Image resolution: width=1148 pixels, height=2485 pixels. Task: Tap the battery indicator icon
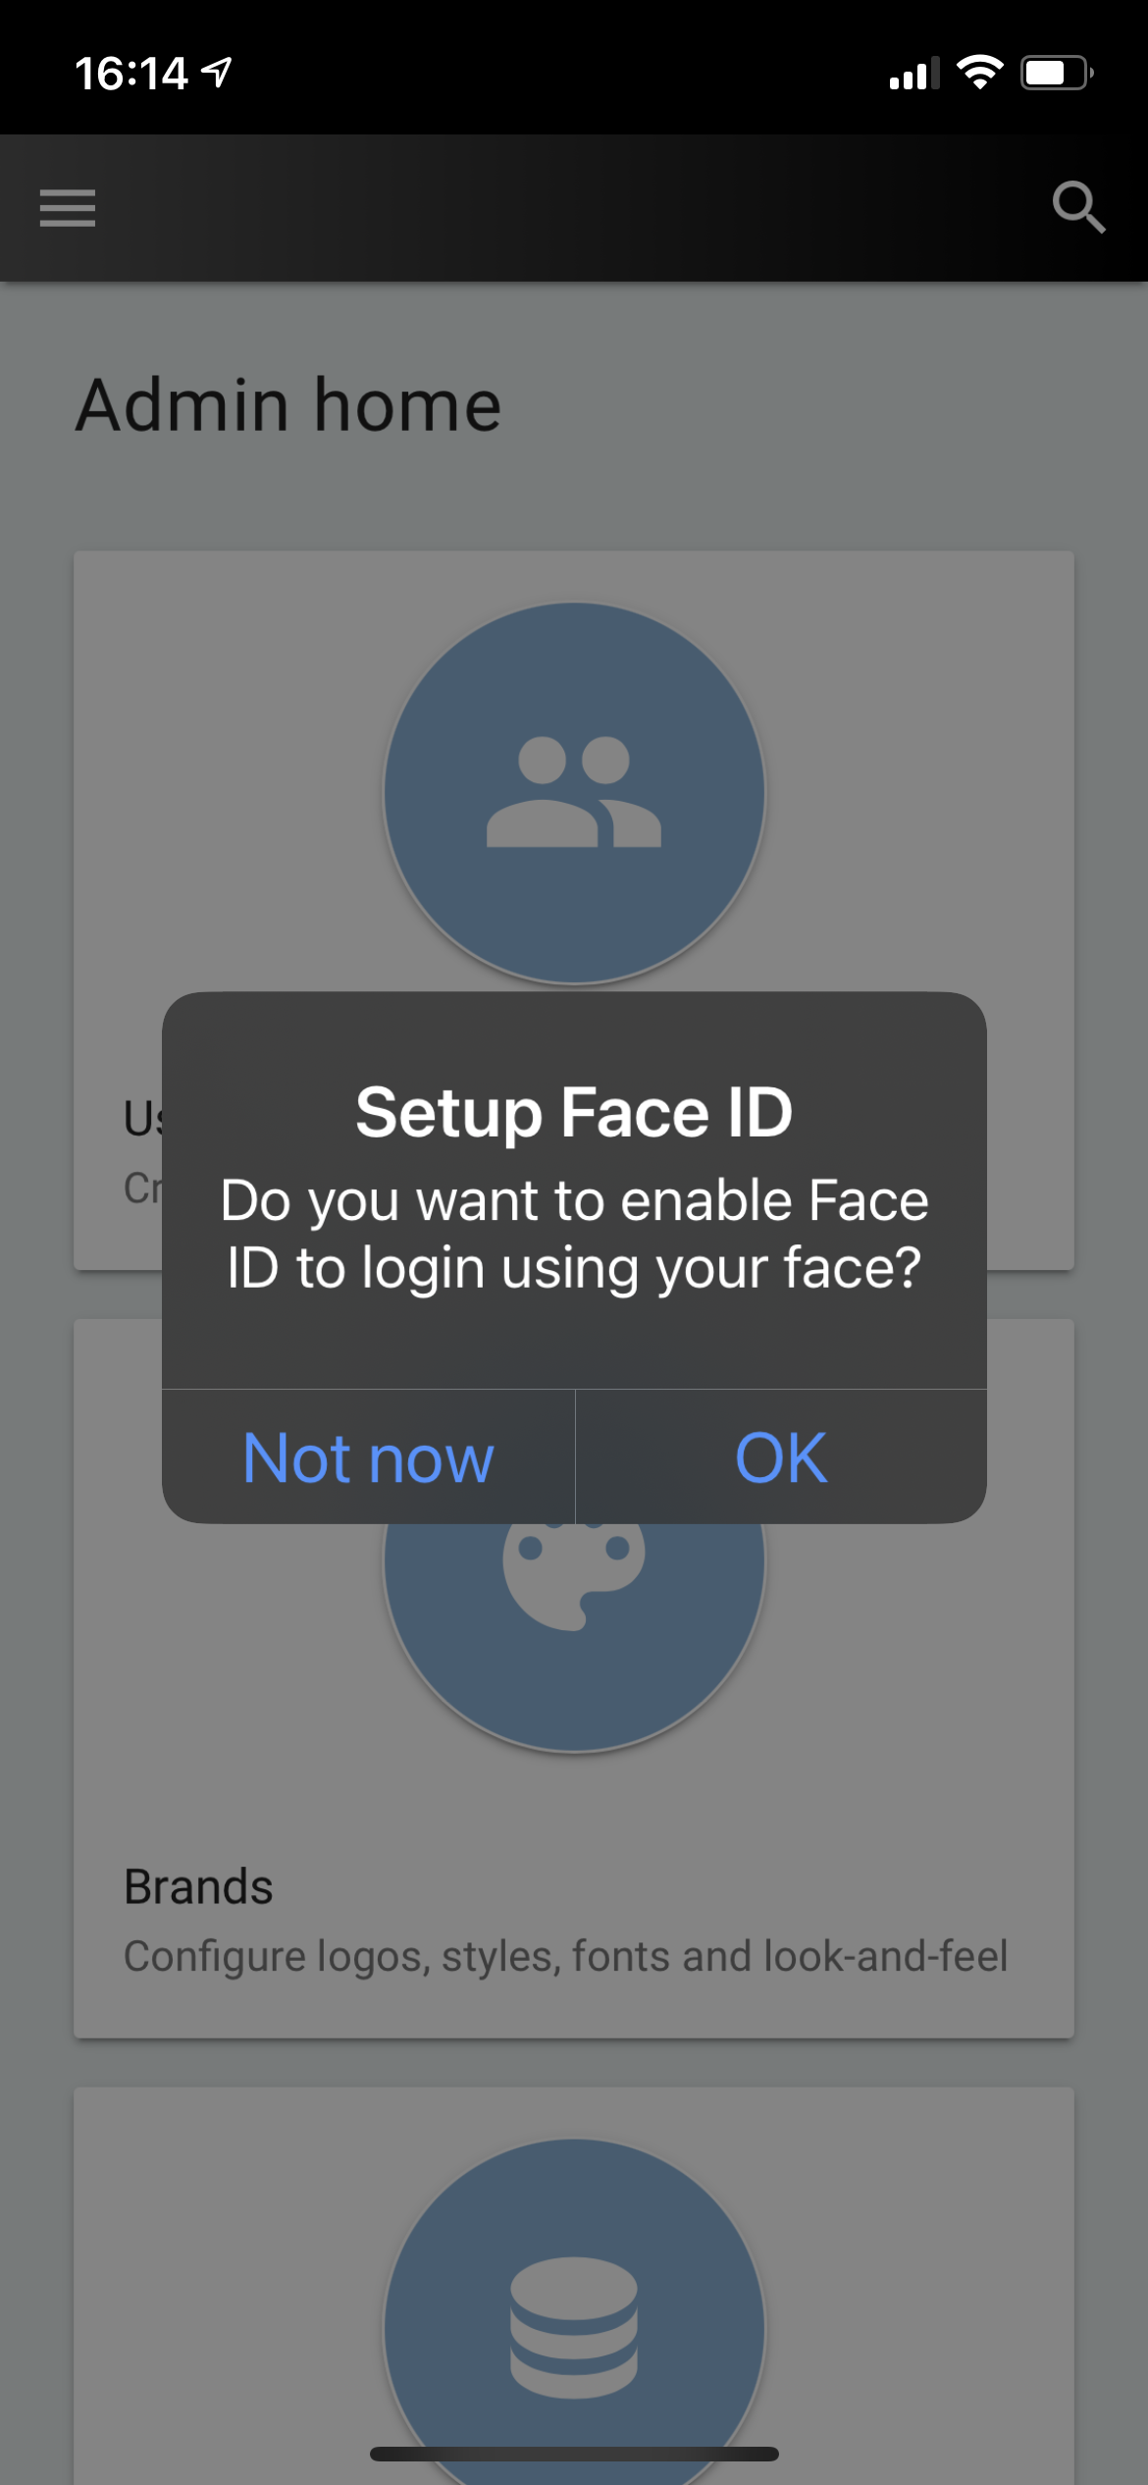[x=1057, y=73]
